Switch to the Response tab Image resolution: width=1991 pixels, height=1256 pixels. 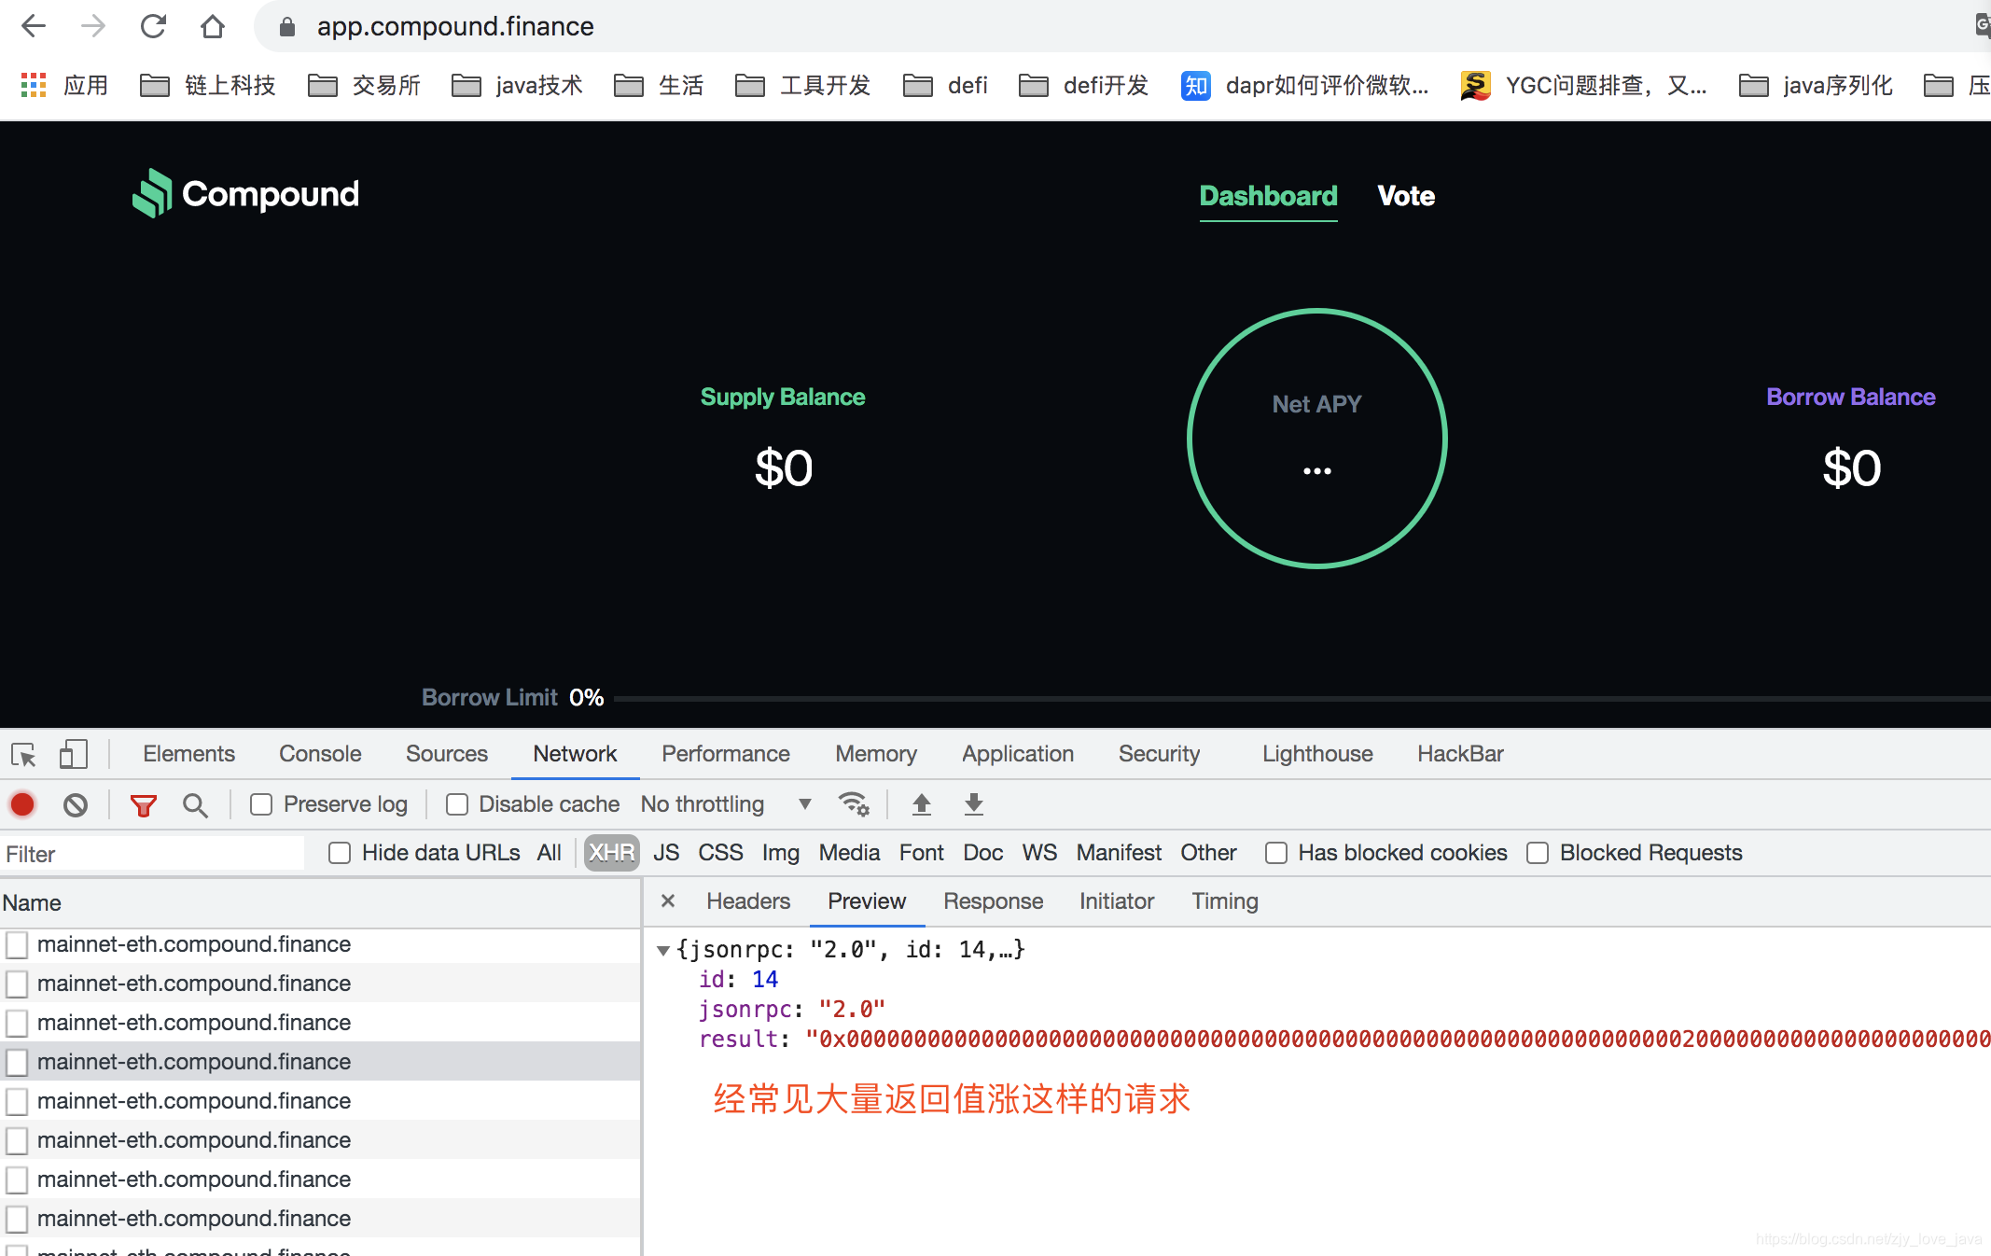(x=993, y=901)
